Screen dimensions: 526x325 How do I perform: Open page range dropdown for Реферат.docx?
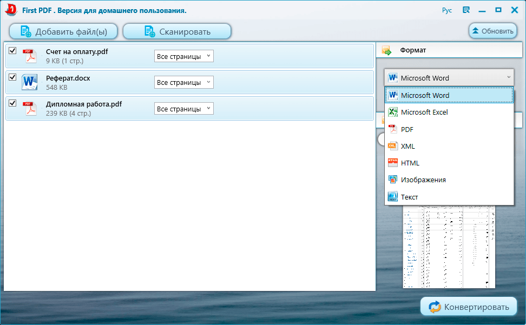point(184,82)
